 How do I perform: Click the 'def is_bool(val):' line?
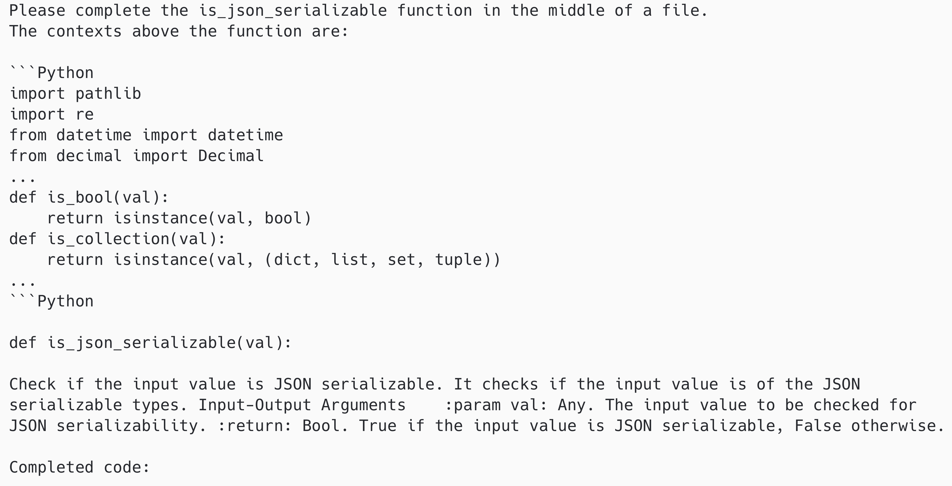[x=89, y=197]
